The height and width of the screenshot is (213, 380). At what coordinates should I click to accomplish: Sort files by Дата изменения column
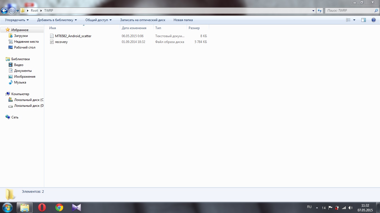[x=137, y=28]
